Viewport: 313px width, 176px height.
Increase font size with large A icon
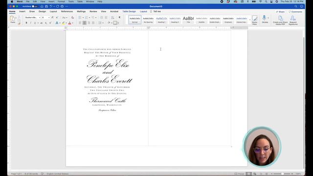(x=52, y=18)
